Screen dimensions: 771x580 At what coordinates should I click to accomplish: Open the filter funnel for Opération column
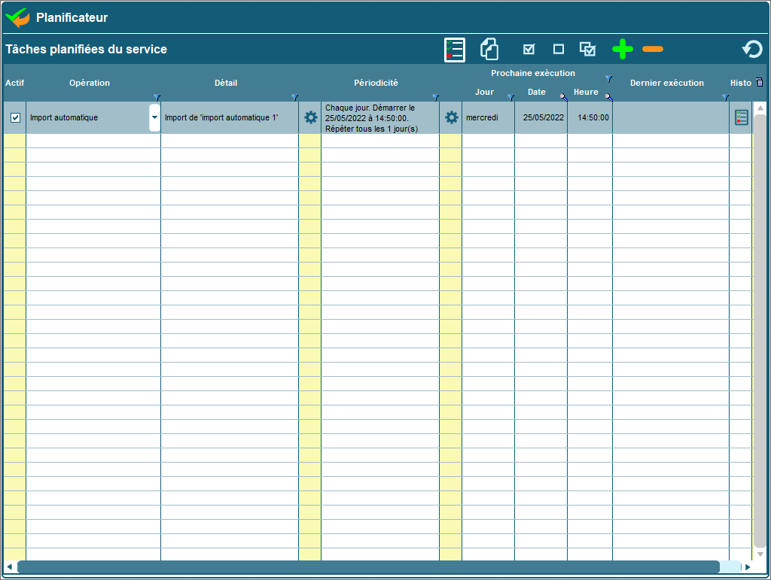(x=156, y=97)
